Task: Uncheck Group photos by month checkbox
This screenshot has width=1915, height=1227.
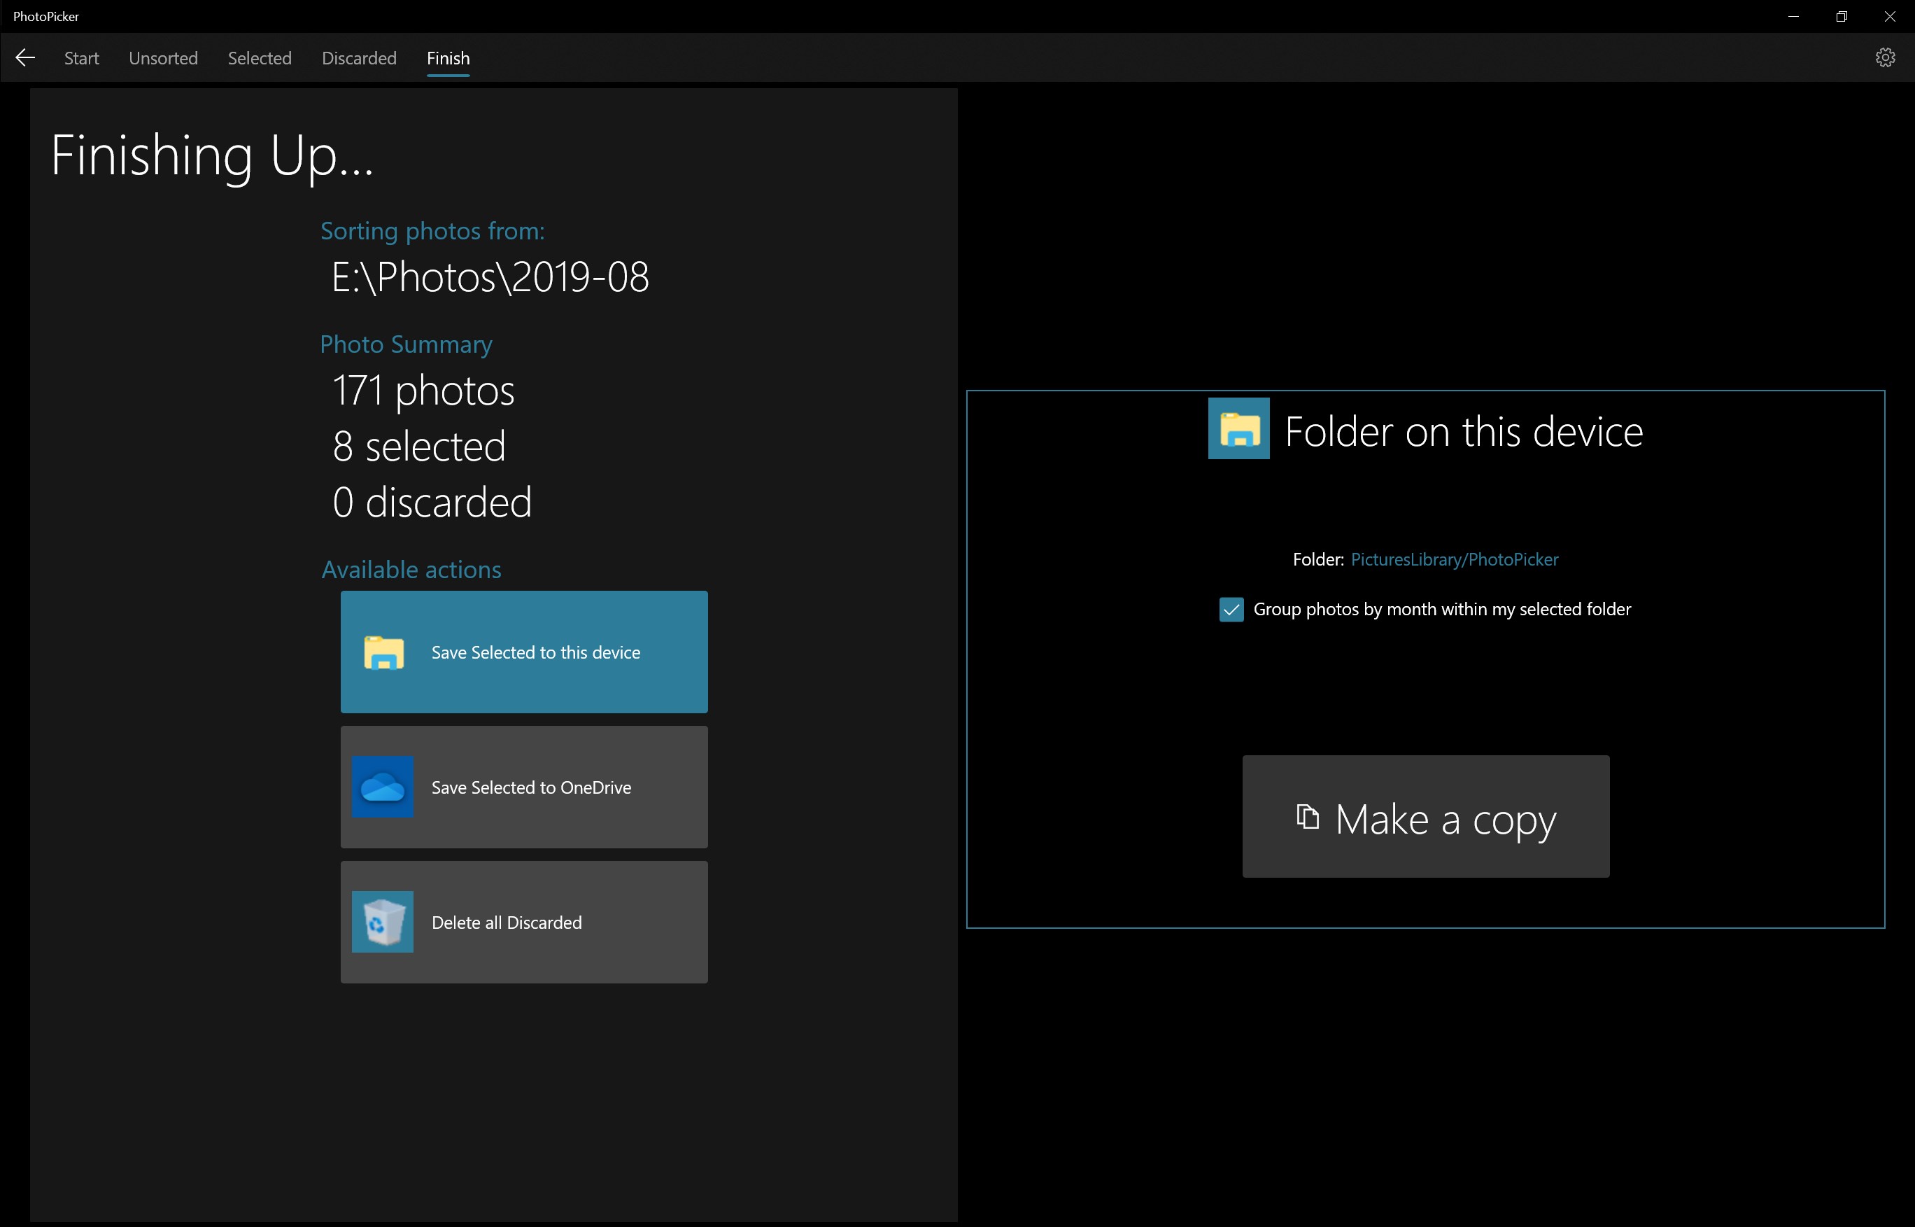Action: pyautogui.click(x=1231, y=610)
